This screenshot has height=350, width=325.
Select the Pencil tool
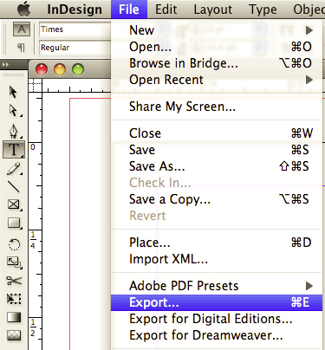(14, 169)
